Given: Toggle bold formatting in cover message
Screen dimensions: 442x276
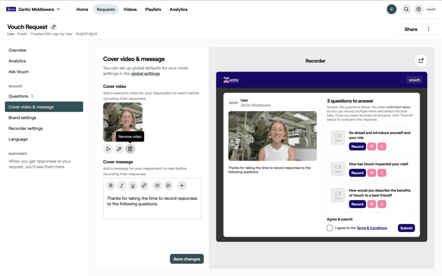Looking at the screenshot, I should pos(111,185).
